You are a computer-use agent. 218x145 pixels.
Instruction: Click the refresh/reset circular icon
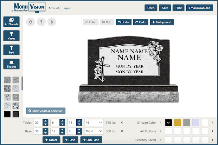tap(31, 22)
